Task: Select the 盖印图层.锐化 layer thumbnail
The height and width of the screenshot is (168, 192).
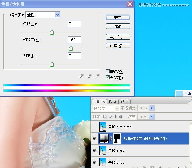Action: [103, 127]
